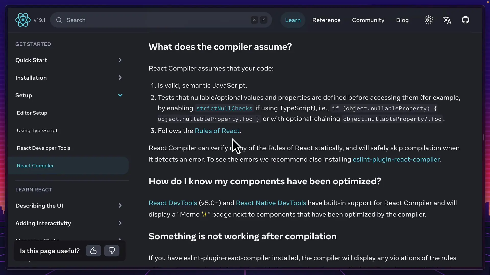490x275 pixels.
Task: Click heading 'How do I know my components have been optimized?'
Action: 265,181
